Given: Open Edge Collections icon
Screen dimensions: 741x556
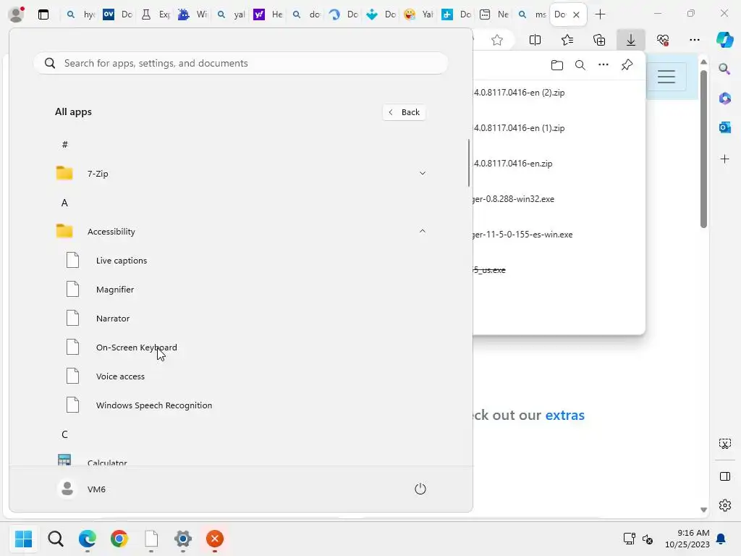Looking at the screenshot, I should (599, 41).
